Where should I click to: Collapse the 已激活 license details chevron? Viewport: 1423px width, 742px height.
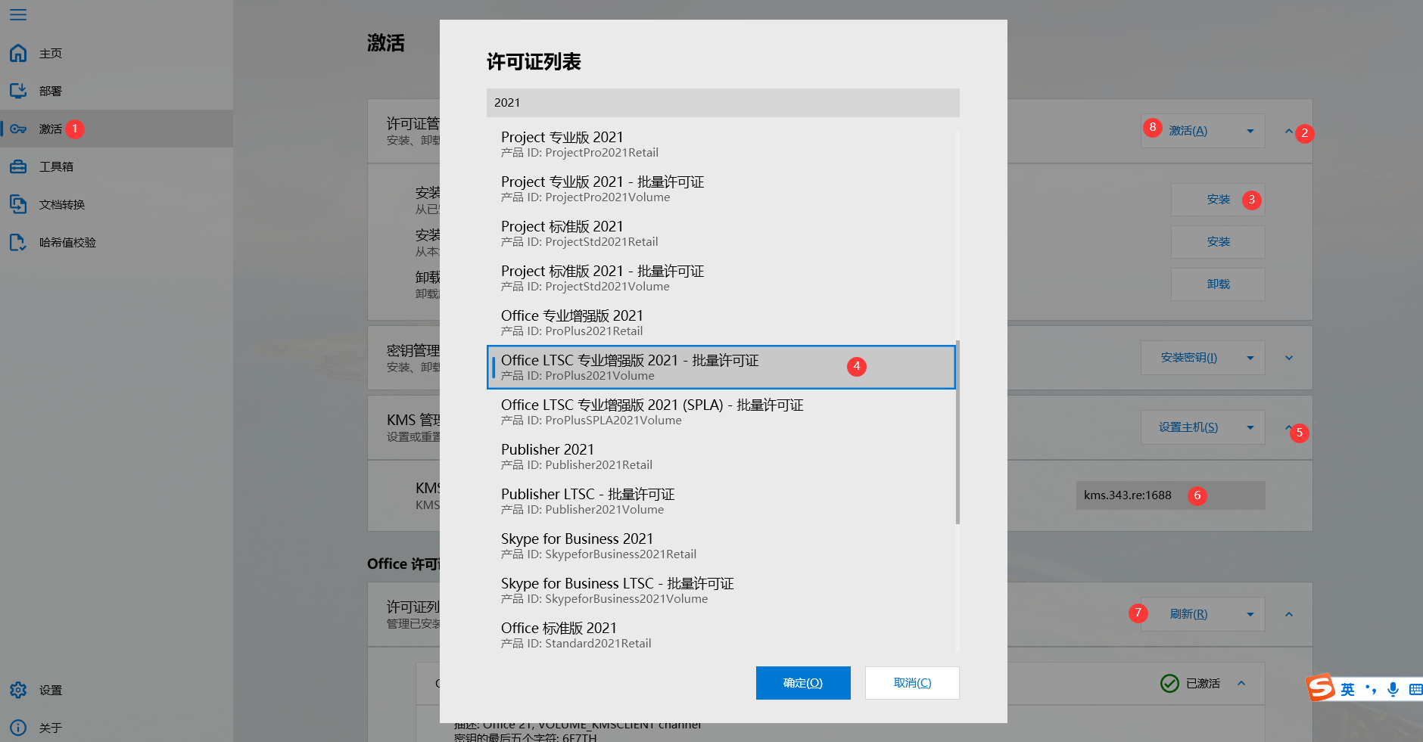[x=1241, y=683]
